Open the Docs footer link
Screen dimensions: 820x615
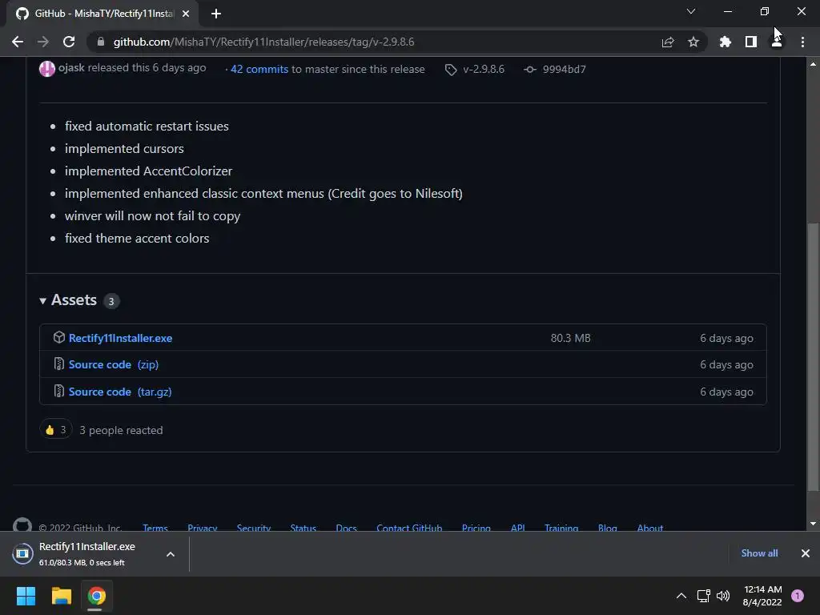(x=346, y=527)
